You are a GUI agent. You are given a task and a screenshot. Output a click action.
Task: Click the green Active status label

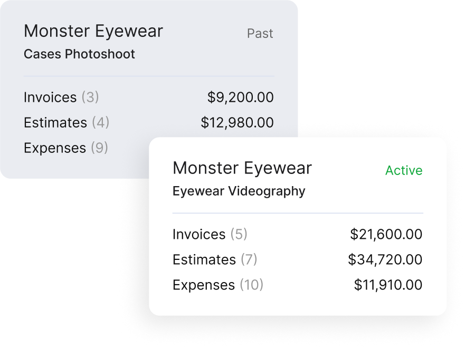(404, 170)
